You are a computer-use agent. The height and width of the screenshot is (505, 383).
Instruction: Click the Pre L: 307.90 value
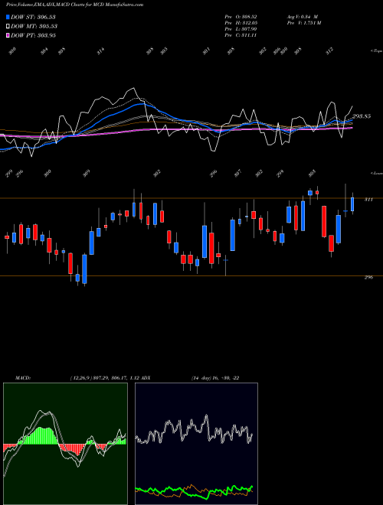coord(241,29)
